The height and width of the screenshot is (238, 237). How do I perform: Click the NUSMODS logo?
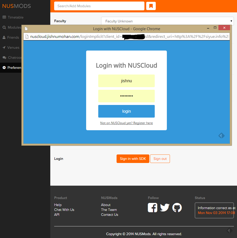tap(17, 6)
